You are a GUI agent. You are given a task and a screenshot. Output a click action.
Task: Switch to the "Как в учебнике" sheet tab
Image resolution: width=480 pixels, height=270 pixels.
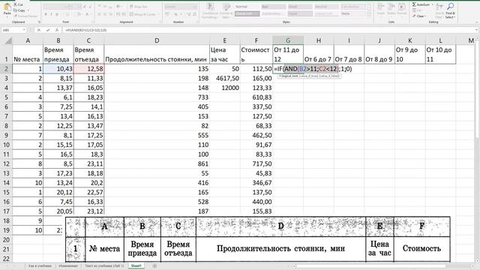pyautogui.click(x=40, y=266)
